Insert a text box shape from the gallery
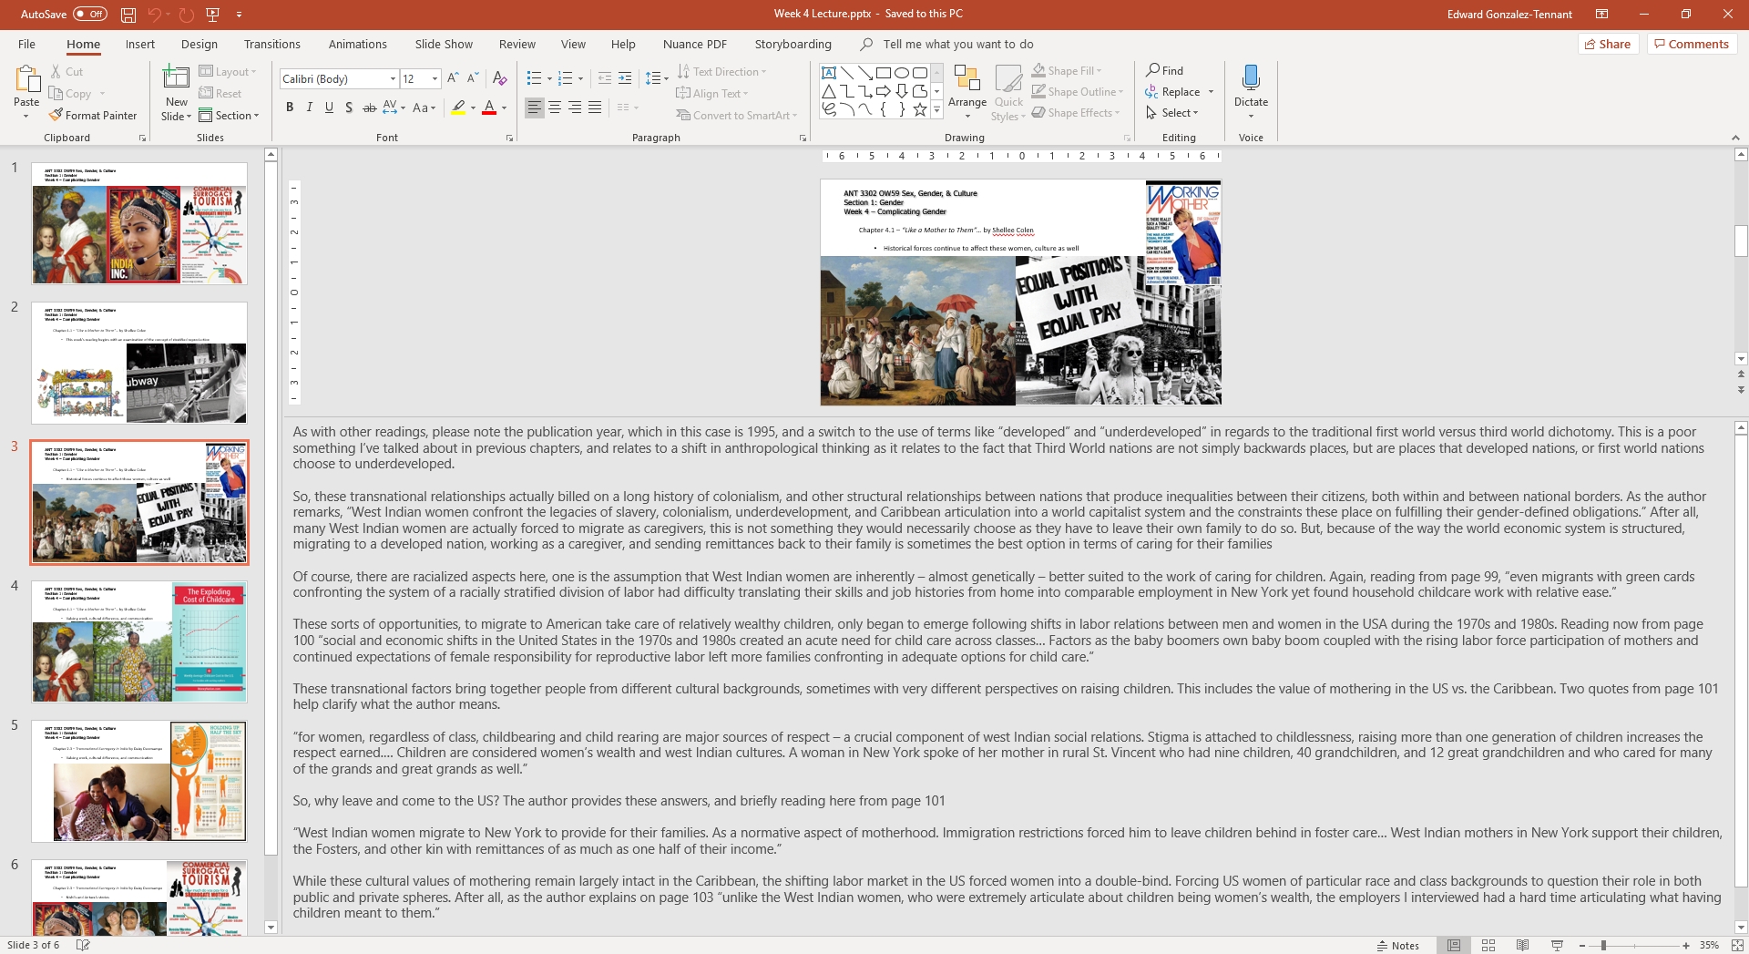This screenshot has height=954, width=1749. click(829, 73)
